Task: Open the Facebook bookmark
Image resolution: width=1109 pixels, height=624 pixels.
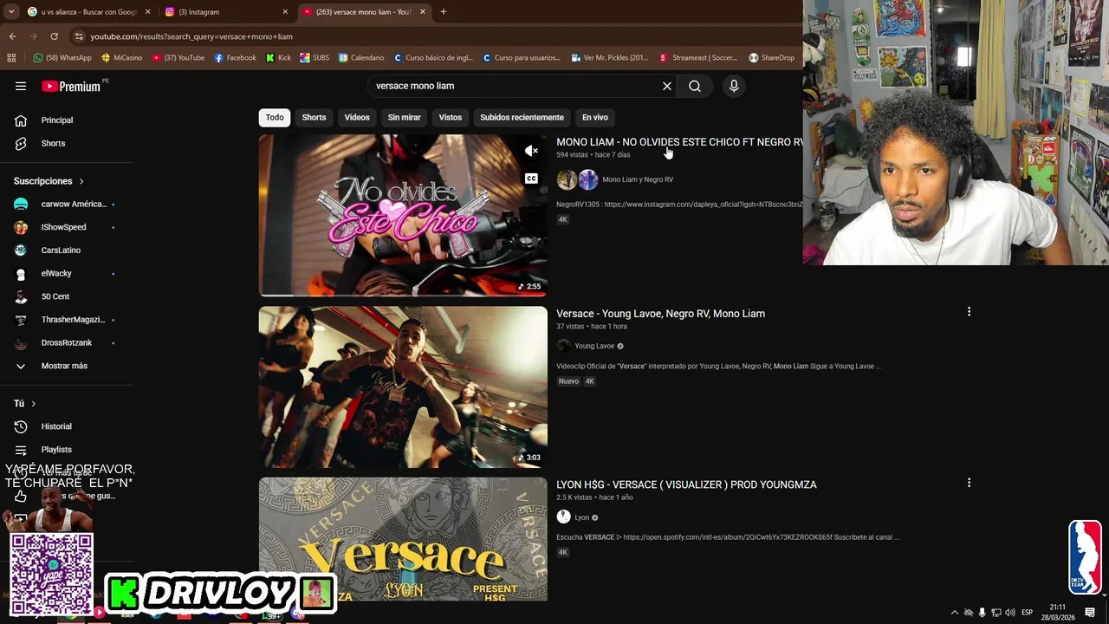Action: click(236, 58)
